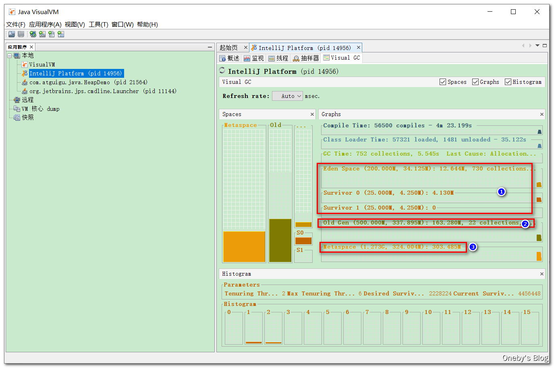The height and width of the screenshot is (368, 554).
Task: Switch to the 监视 monitor tab
Action: [x=254, y=58]
